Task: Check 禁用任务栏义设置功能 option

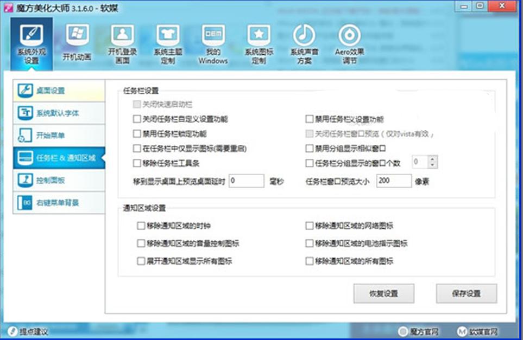Action: [309, 119]
